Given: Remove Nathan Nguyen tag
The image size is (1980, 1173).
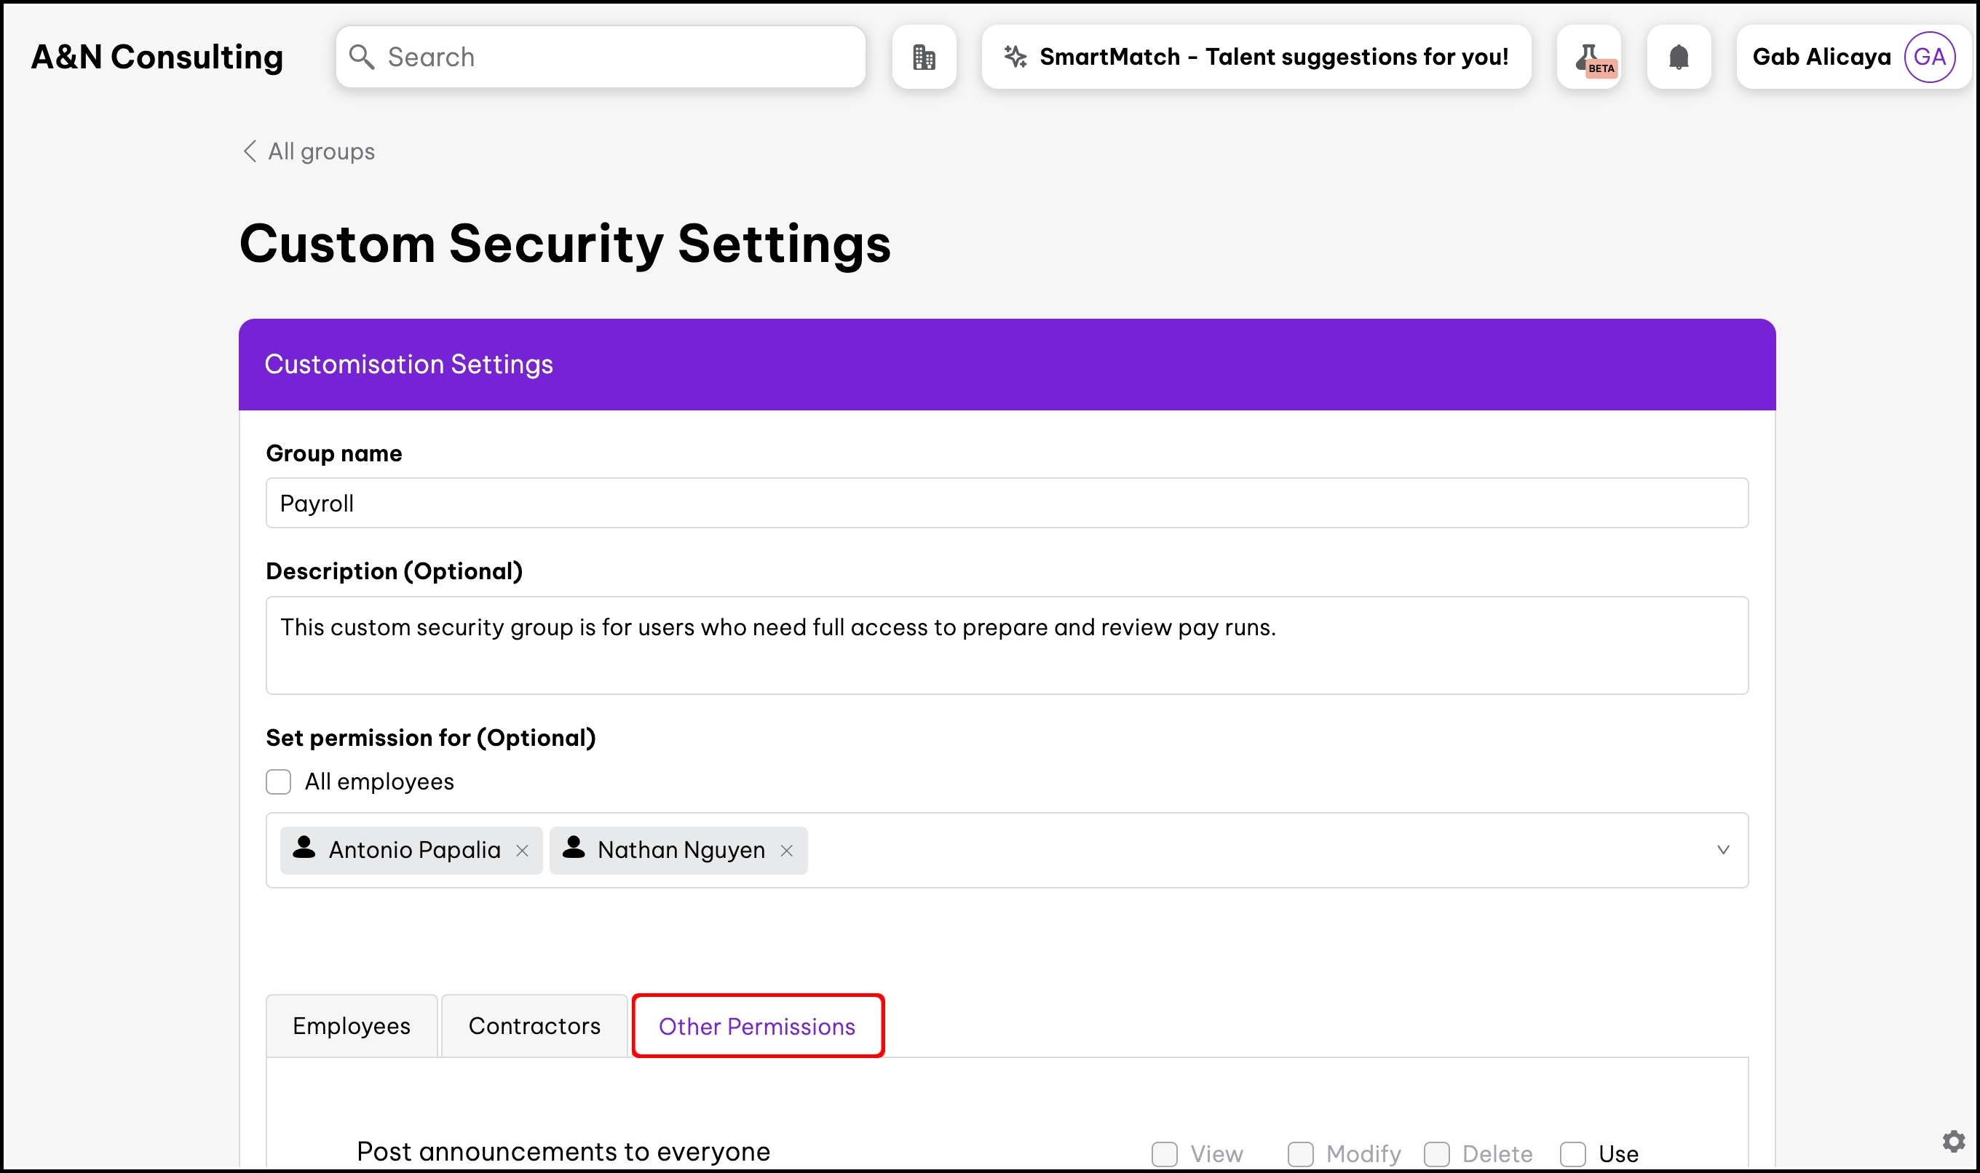Looking at the screenshot, I should pos(786,851).
